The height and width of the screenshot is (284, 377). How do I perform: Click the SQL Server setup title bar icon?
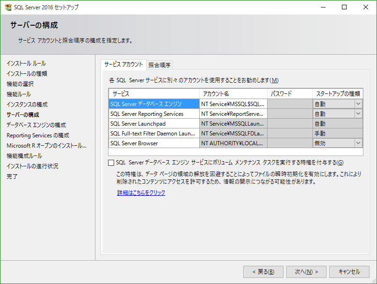pos(7,7)
